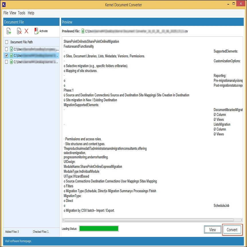Click the View button
This screenshot has height=247, width=247.
pos(213,230)
